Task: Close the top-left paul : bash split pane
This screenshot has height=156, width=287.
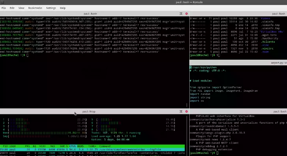Action: pos(186,14)
